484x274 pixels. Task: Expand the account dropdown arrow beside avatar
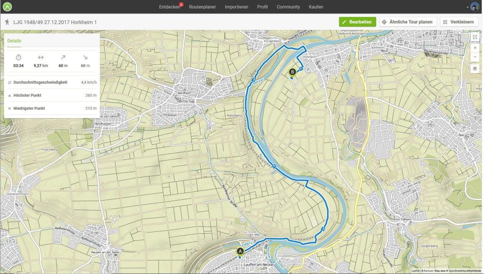pos(467,7)
